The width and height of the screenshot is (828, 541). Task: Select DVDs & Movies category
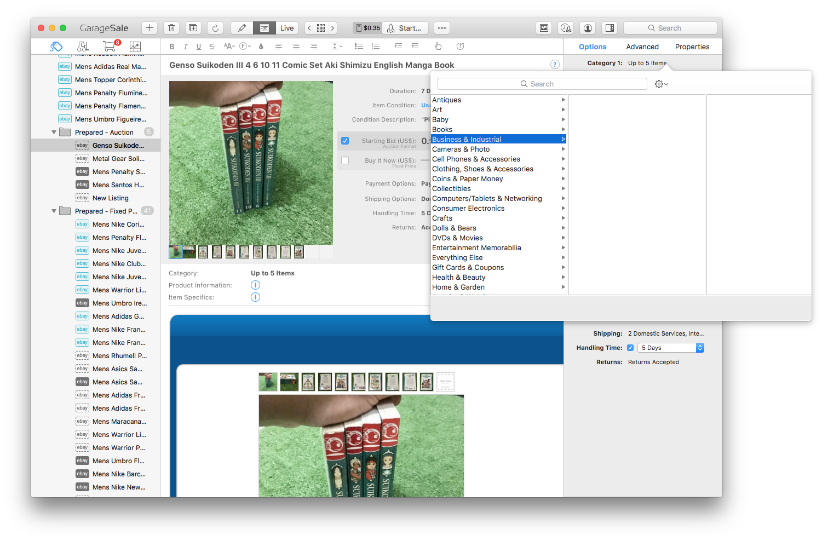click(498, 238)
